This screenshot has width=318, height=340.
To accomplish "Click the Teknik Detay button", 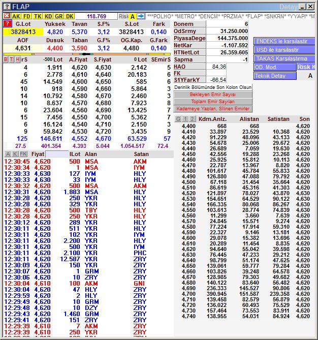I will point(275,76).
